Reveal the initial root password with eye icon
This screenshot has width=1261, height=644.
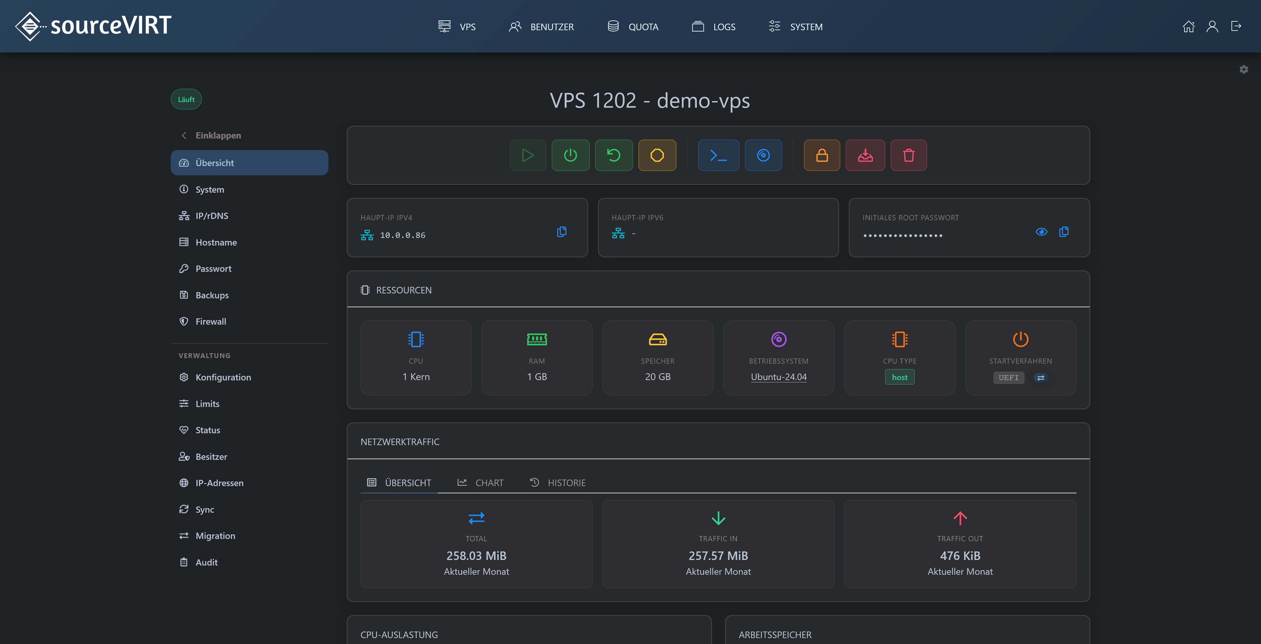tap(1041, 231)
